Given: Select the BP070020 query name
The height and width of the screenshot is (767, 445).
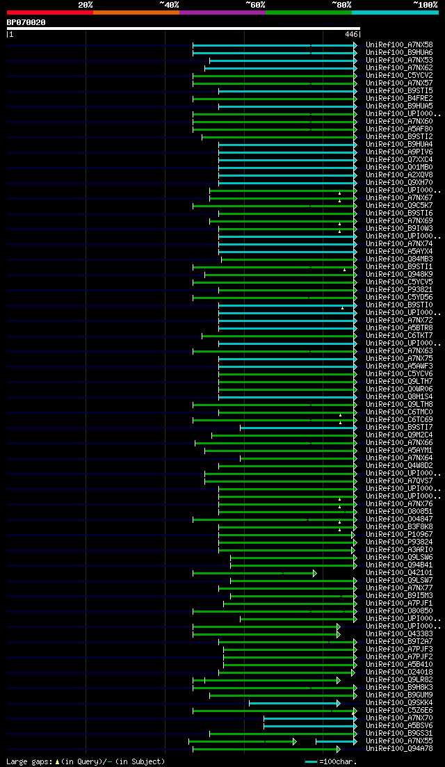Looking at the screenshot, I should [x=26, y=22].
